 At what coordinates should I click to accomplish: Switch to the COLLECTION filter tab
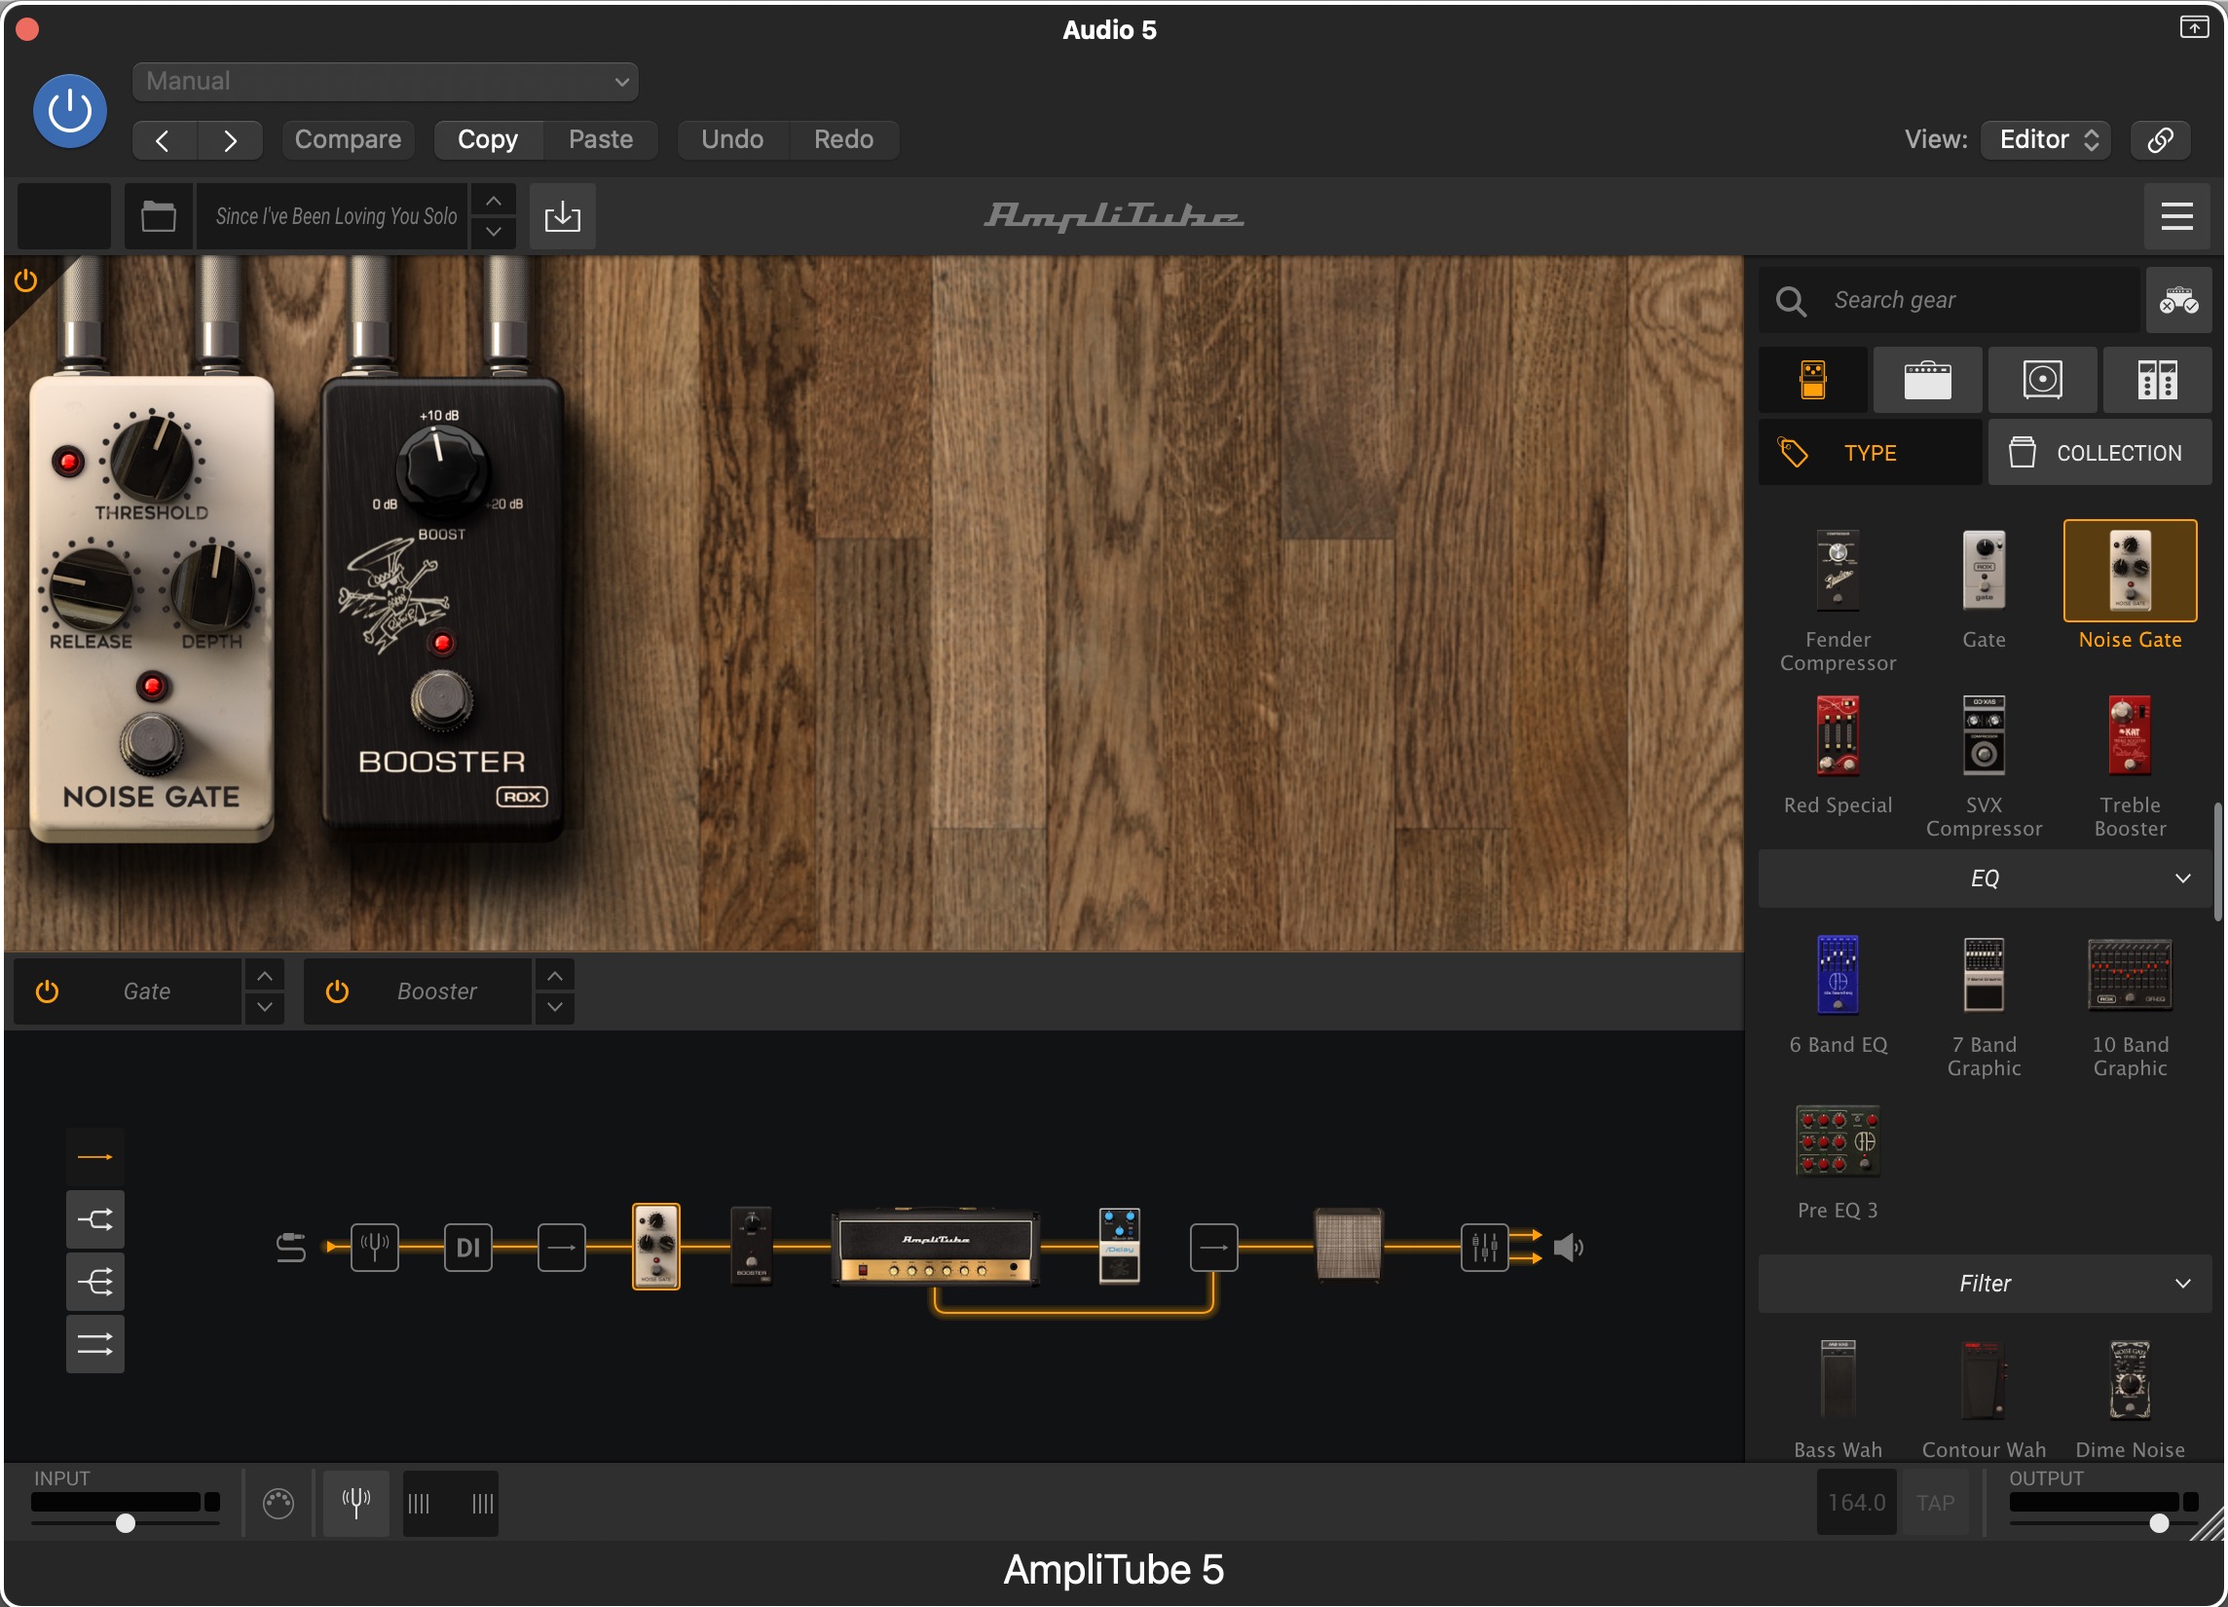(x=2100, y=453)
